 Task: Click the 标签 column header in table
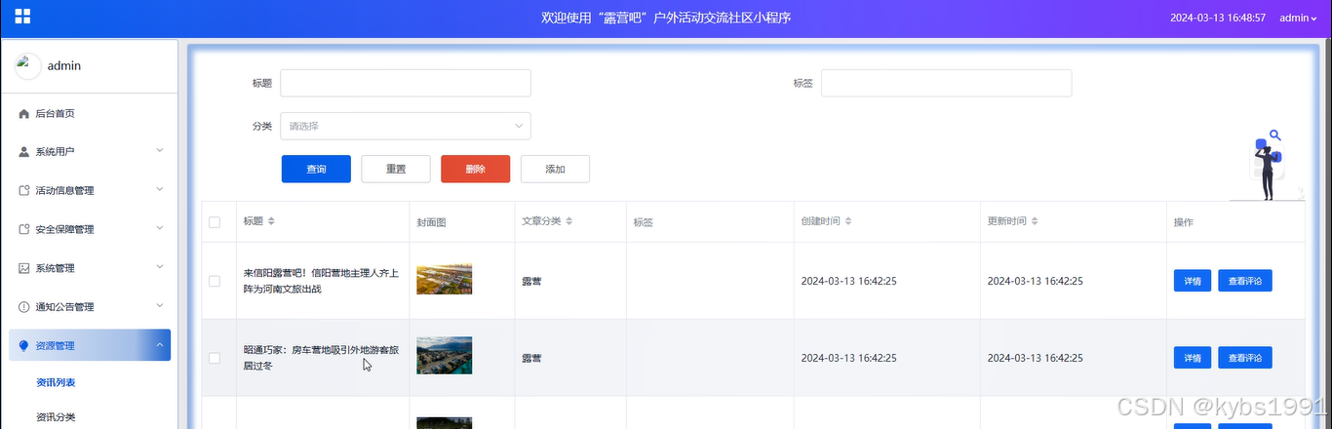click(643, 222)
